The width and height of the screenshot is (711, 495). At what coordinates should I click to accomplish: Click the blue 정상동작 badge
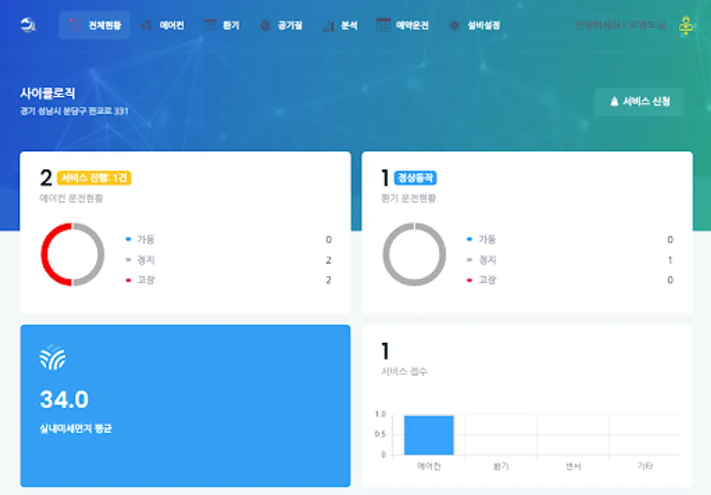[x=416, y=178]
